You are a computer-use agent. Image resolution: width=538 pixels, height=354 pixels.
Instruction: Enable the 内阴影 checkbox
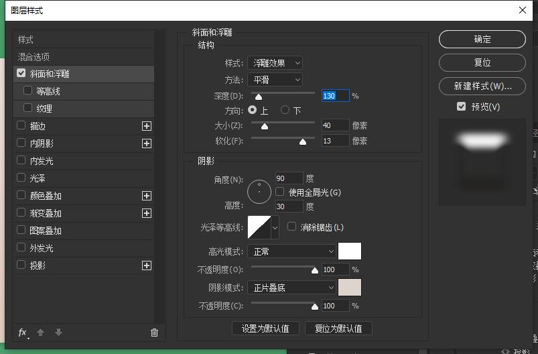pos(21,143)
